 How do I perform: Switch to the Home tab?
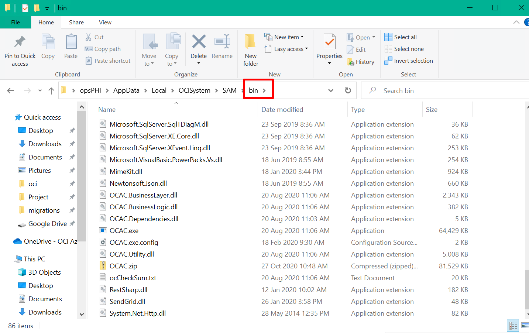tap(46, 22)
